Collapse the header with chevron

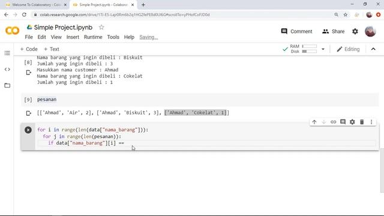click(373, 49)
